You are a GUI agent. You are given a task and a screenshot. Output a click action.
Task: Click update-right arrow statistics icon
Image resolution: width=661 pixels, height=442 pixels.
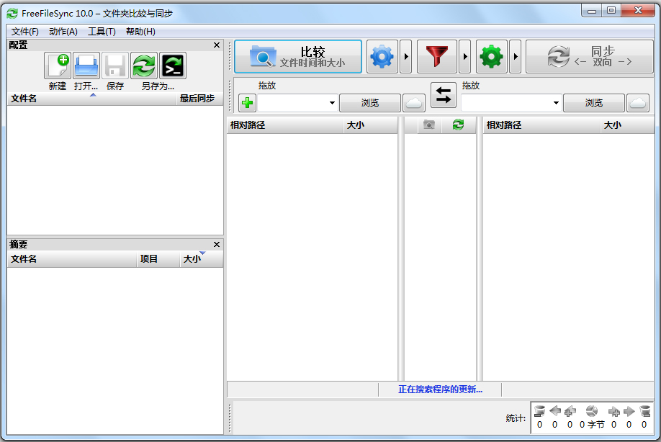pyautogui.click(x=629, y=411)
